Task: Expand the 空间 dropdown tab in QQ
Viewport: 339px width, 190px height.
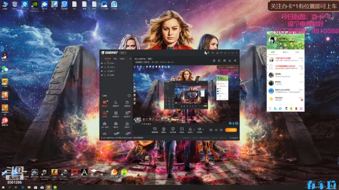Action: pyautogui.click(x=298, y=52)
